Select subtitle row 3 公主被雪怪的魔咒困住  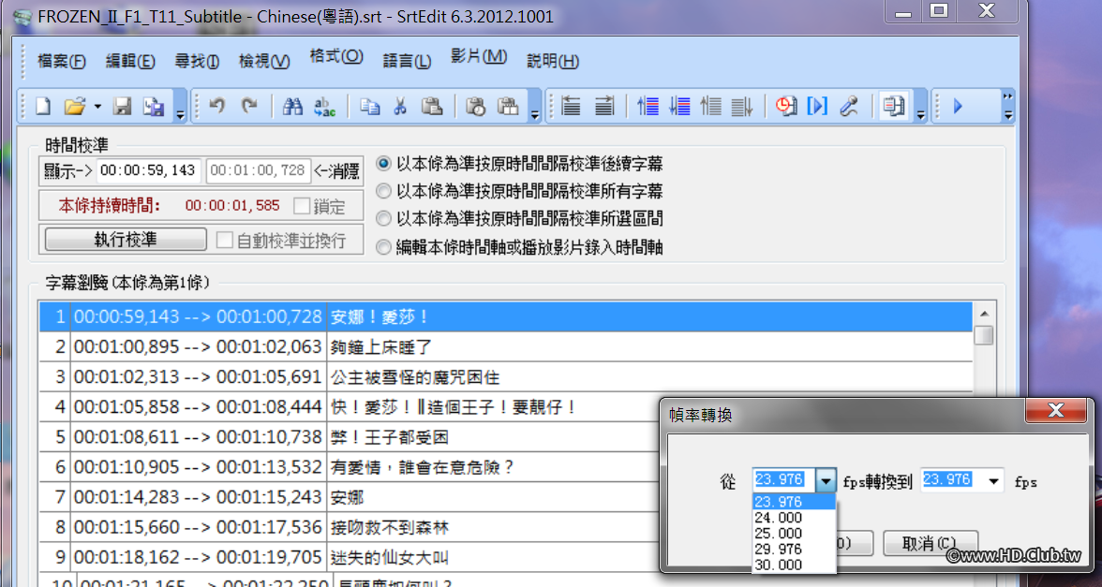(x=507, y=377)
